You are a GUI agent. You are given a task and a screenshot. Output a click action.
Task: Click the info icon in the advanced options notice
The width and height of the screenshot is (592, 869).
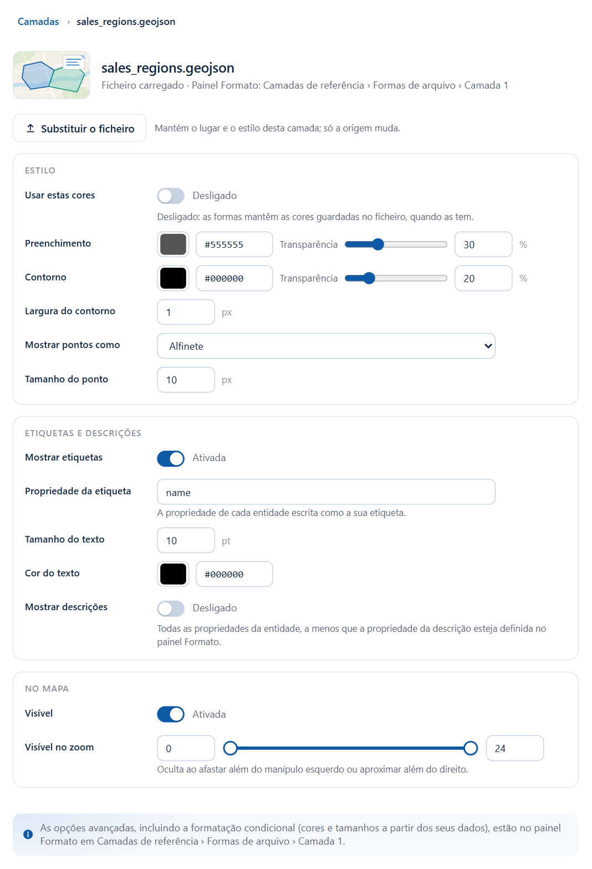coord(28,834)
